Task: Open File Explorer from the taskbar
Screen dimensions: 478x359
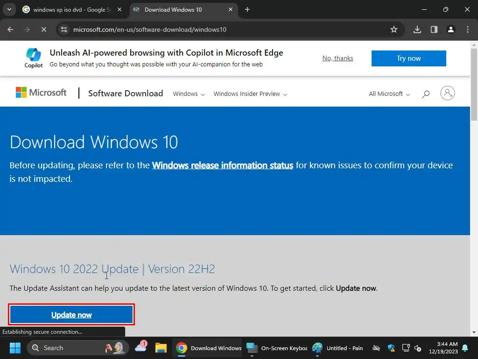Action: (x=161, y=348)
